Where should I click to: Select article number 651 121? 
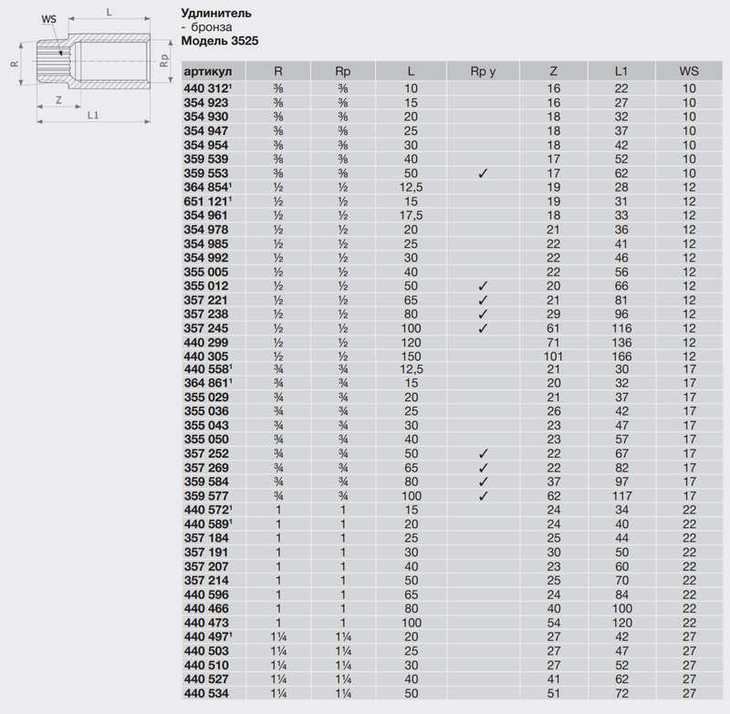point(207,201)
